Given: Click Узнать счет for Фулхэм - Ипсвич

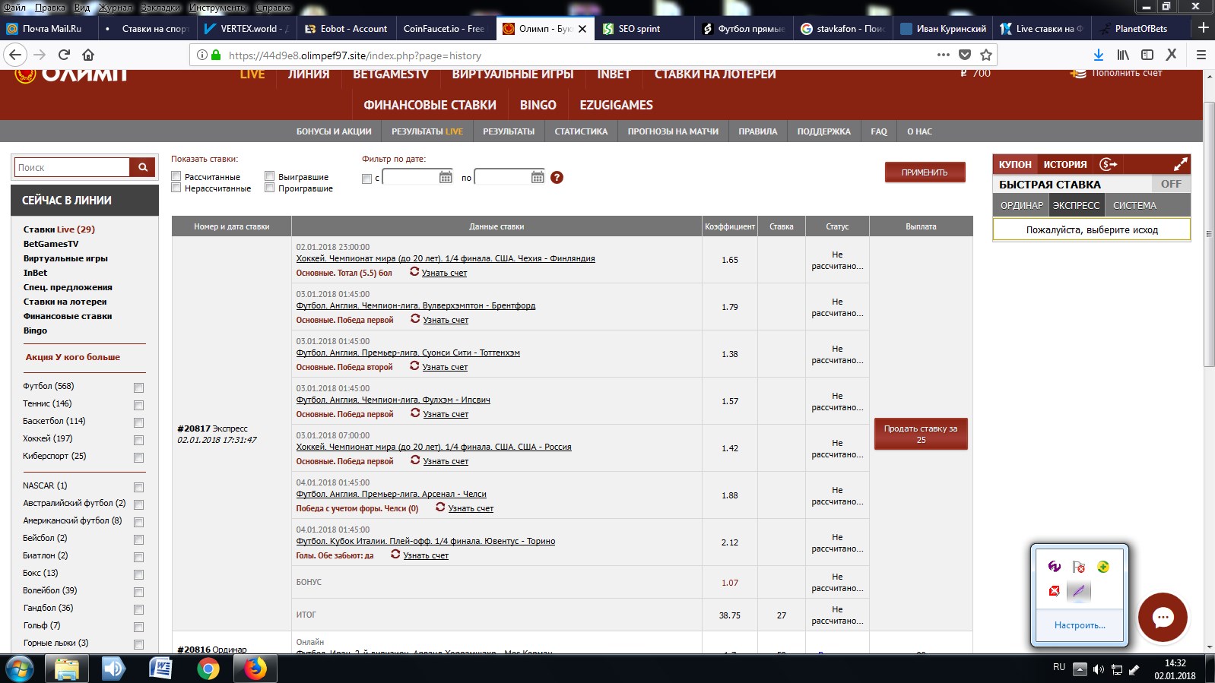Looking at the screenshot, I should [446, 414].
